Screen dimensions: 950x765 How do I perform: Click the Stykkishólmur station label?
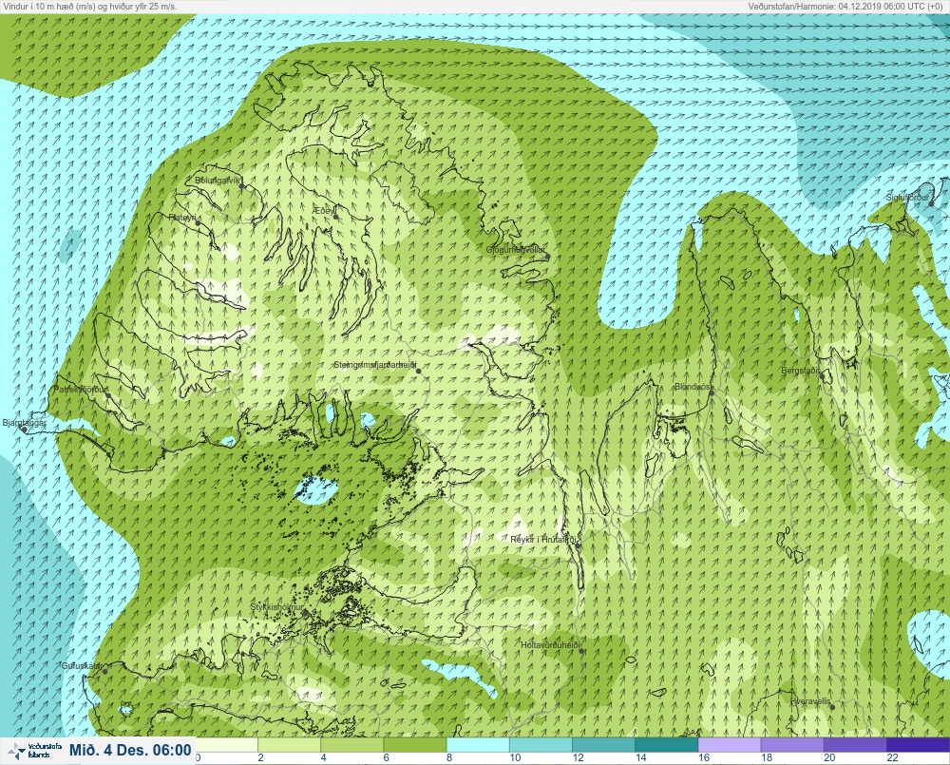pyautogui.click(x=276, y=607)
